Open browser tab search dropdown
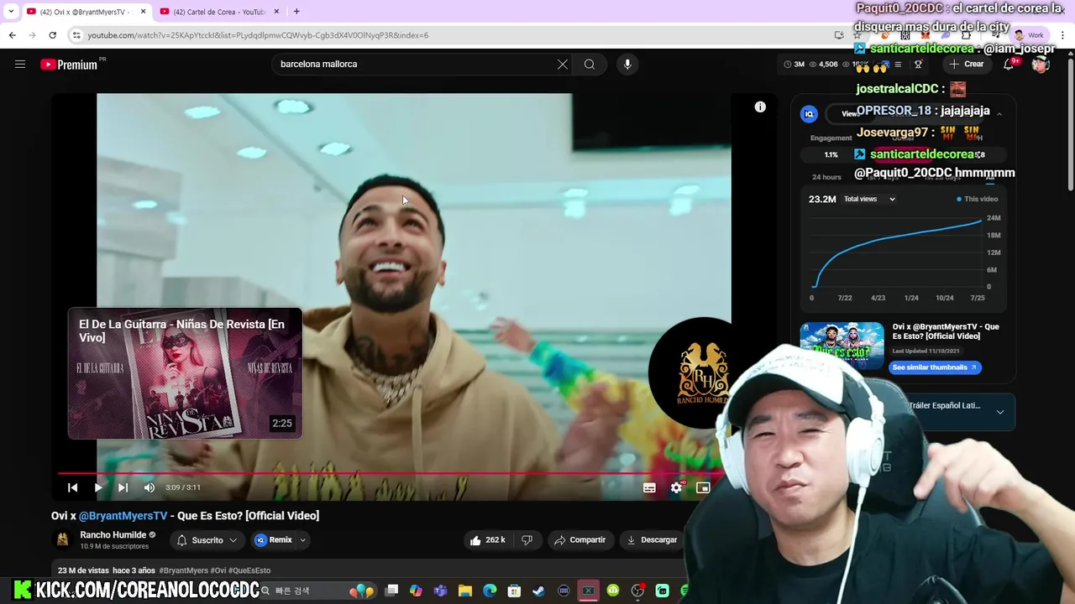Viewport: 1075px width, 604px height. (x=10, y=12)
